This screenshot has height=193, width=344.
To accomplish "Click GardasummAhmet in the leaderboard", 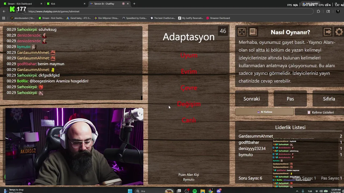I will coord(256,136).
